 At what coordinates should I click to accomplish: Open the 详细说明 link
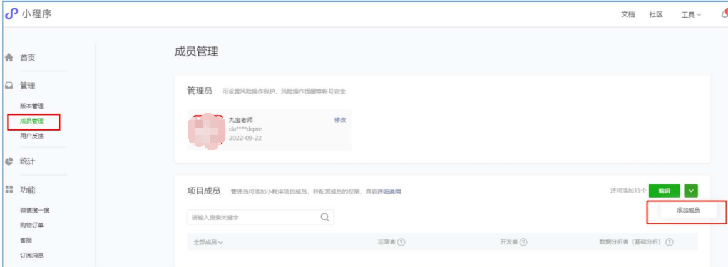pyautogui.click(x=389, y=191)
